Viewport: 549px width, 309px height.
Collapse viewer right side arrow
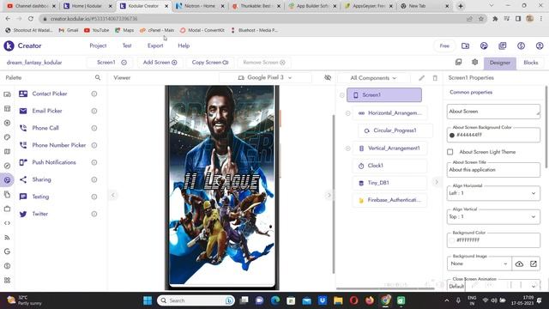(329, 195)
